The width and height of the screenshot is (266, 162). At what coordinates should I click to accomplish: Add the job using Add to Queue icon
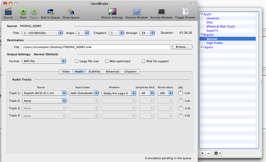point(50,12)
